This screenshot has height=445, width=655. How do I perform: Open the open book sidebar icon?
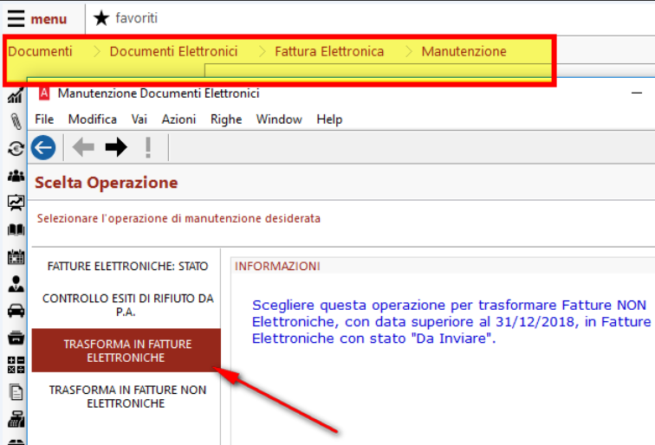pyautogui.click(x=16, y=229)
